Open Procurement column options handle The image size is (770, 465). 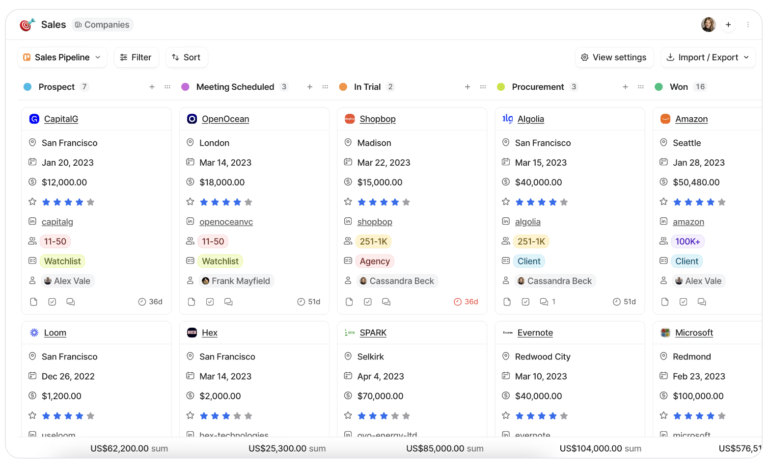pyautogui.click(x=641, y=87)
